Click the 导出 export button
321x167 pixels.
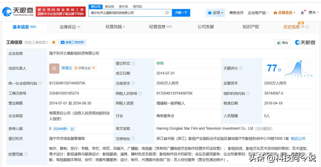(283, 43)
